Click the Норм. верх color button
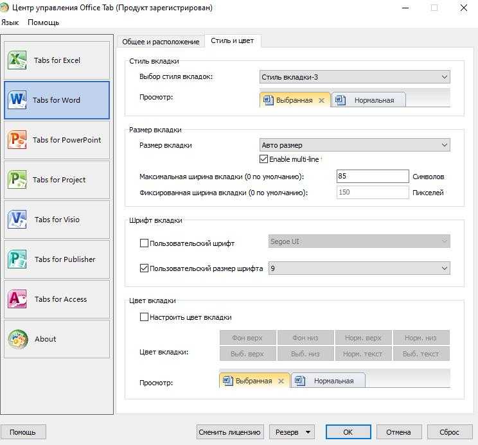 click(364, 338)
